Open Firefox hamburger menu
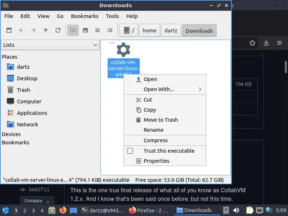The width and height of the screenshot is (288, 216). (279, 43)
